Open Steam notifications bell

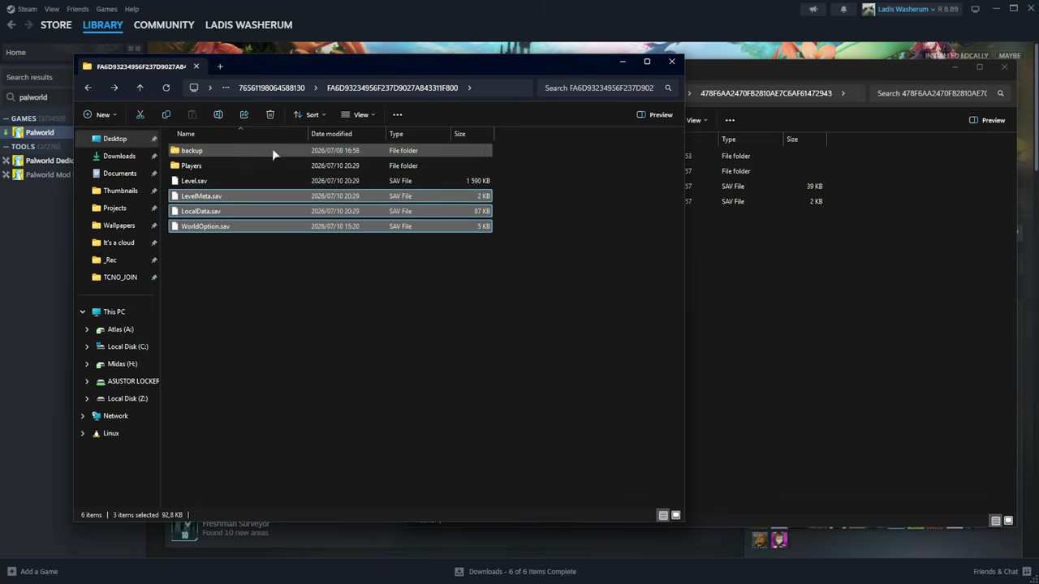pyautogui.click(x=843, y=9)
